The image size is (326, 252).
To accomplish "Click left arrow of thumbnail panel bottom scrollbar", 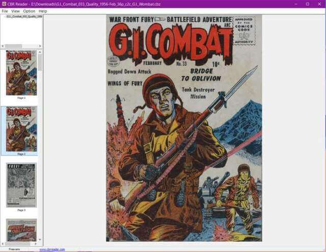I will [x=3, y=244].
